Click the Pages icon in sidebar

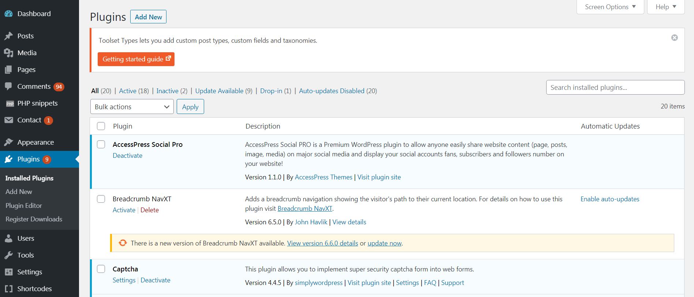(x=8, y=69)
